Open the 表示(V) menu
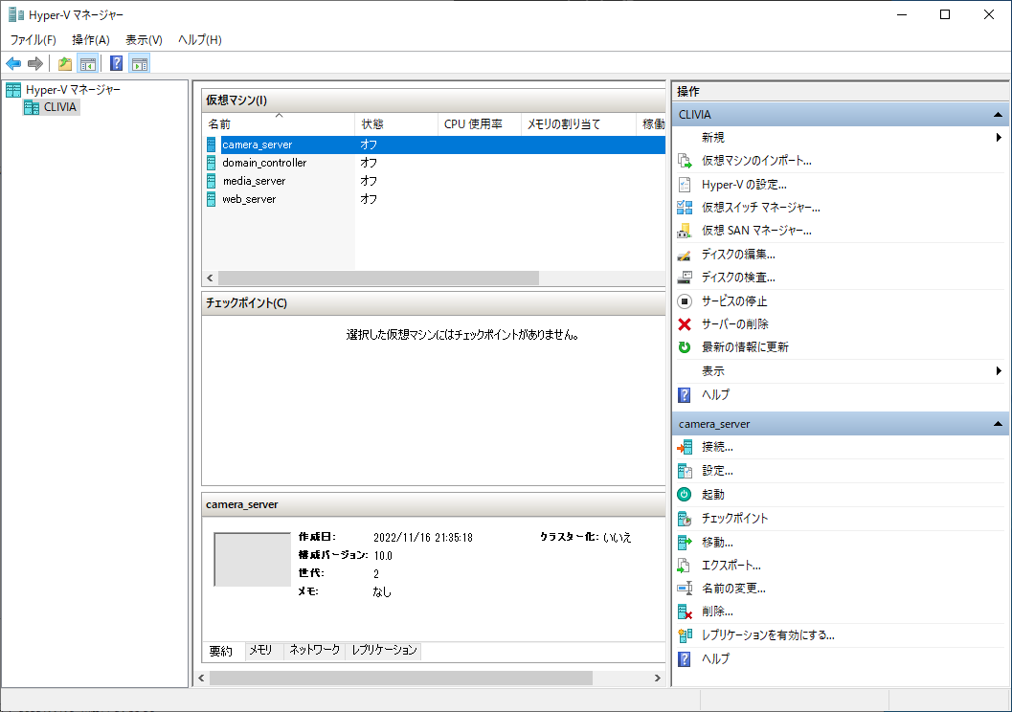This screenshot has height=712, width=1012. click(144, 40)
